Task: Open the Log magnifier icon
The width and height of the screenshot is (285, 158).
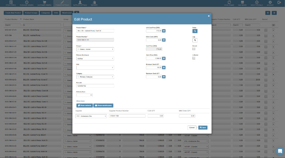Action: click(195, 40)
